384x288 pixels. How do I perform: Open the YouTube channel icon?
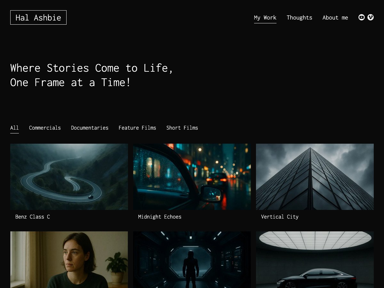click(362, 17)
